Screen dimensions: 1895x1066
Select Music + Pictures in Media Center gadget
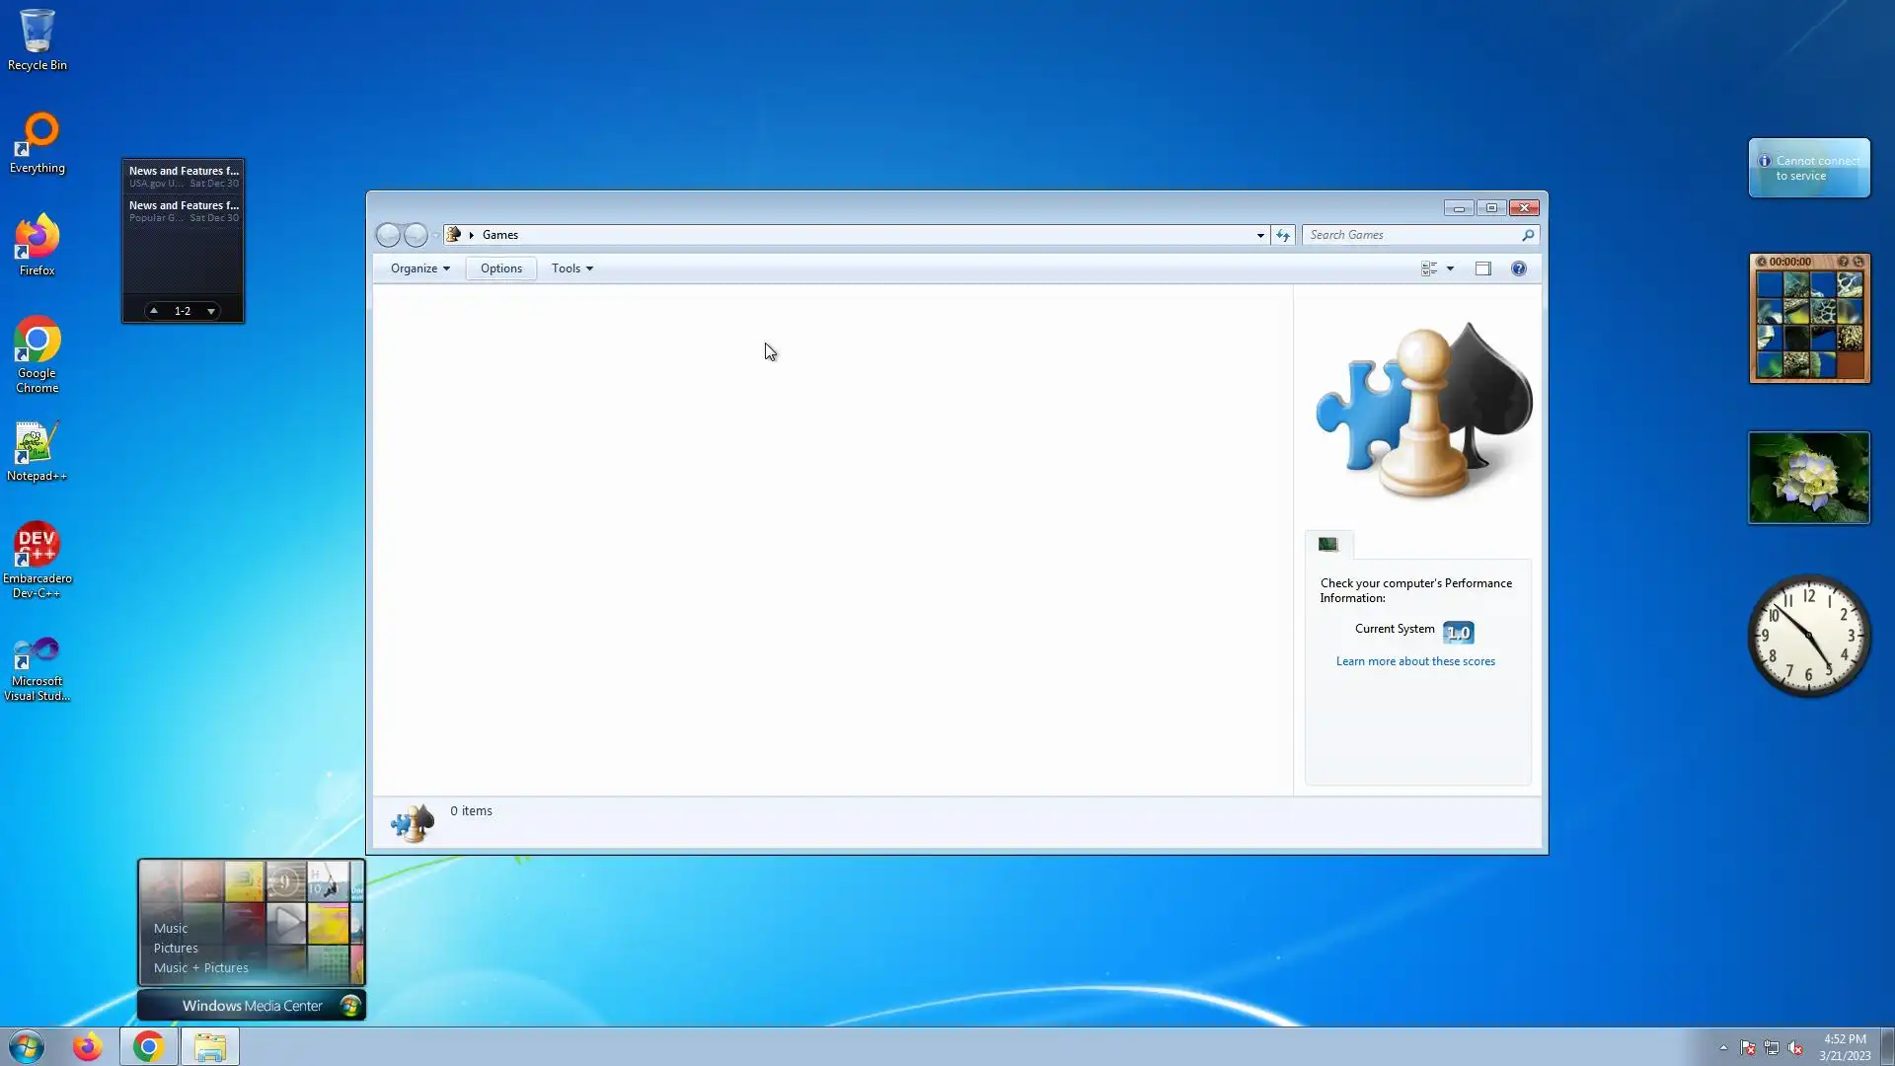pyautogui.click(x=200, y=967)
